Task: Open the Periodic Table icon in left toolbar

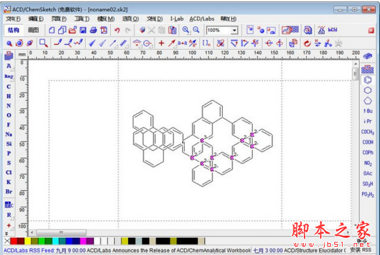Action: tap(9, 56)
